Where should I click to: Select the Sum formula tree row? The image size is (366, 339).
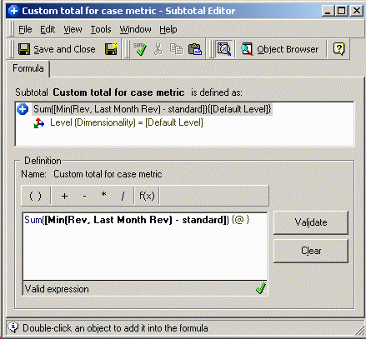(x=153, y=109)
